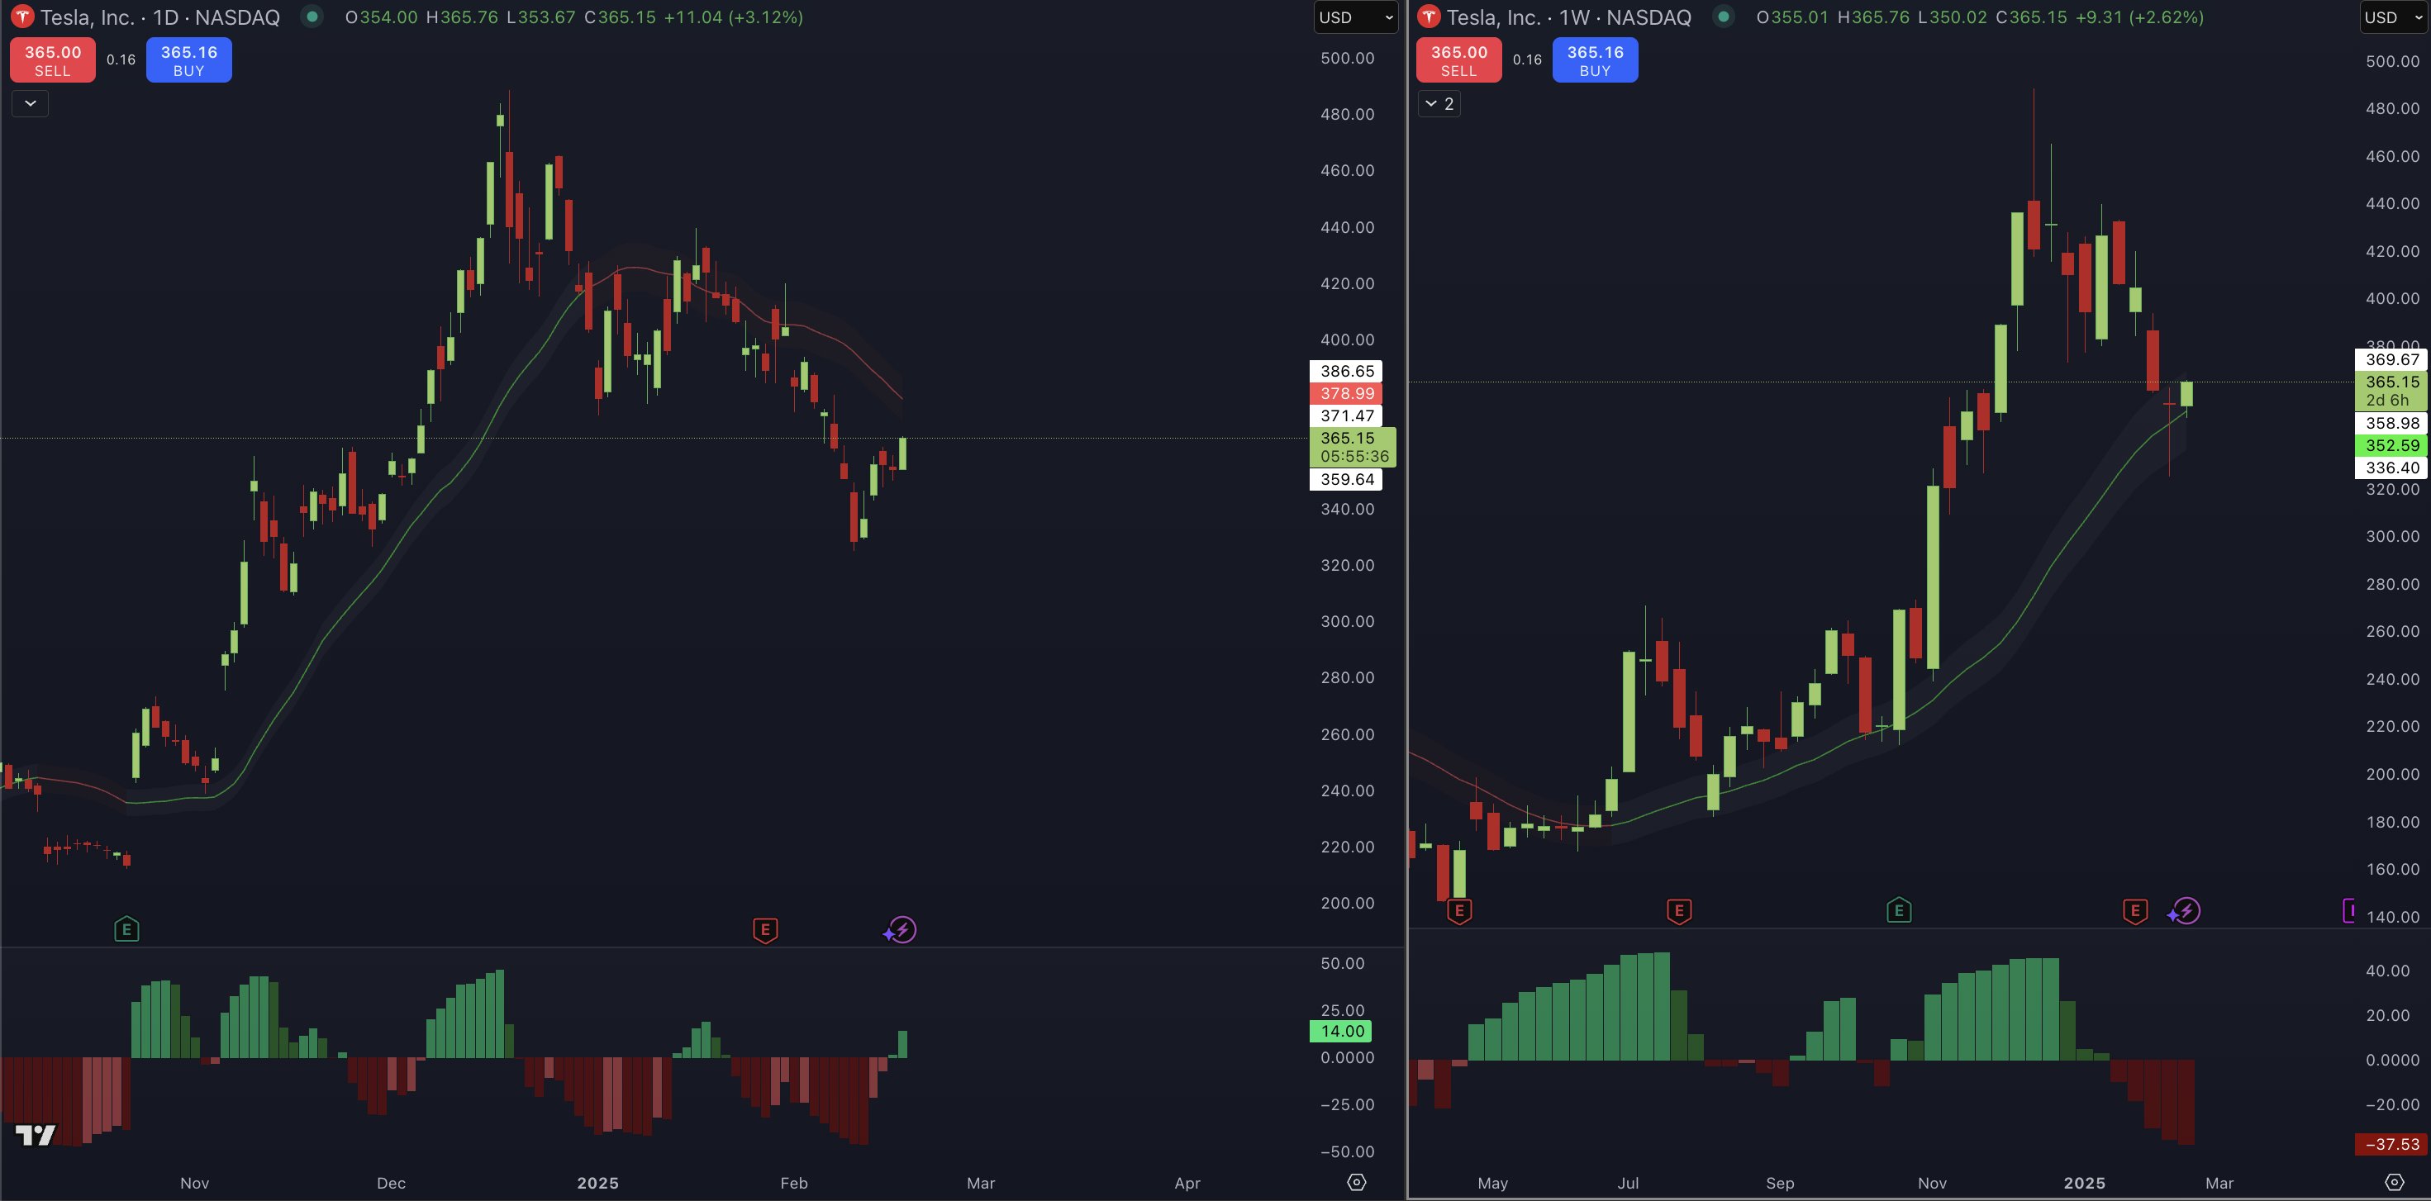
Task: Open chart settings gear on the daily chart
Action: point(1356,1182)
